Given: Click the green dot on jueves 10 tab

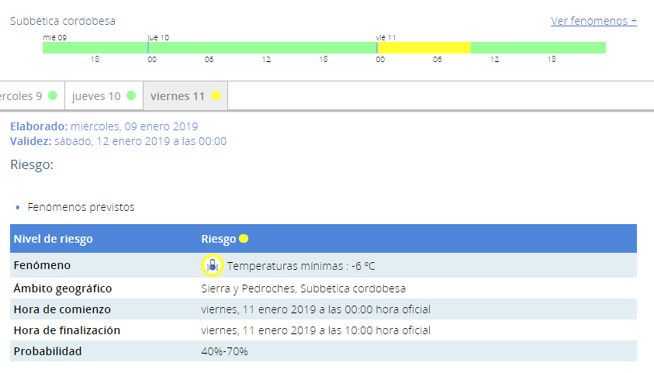Looking at the screenshot, I should [x=131, y=95].
